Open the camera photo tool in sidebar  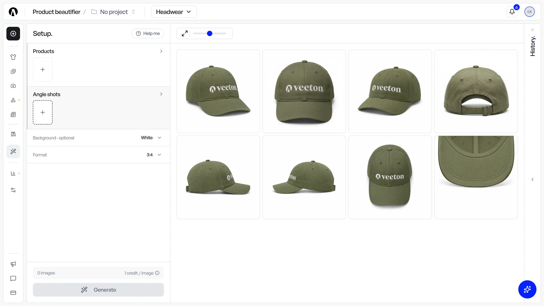(x=13, y=86)
